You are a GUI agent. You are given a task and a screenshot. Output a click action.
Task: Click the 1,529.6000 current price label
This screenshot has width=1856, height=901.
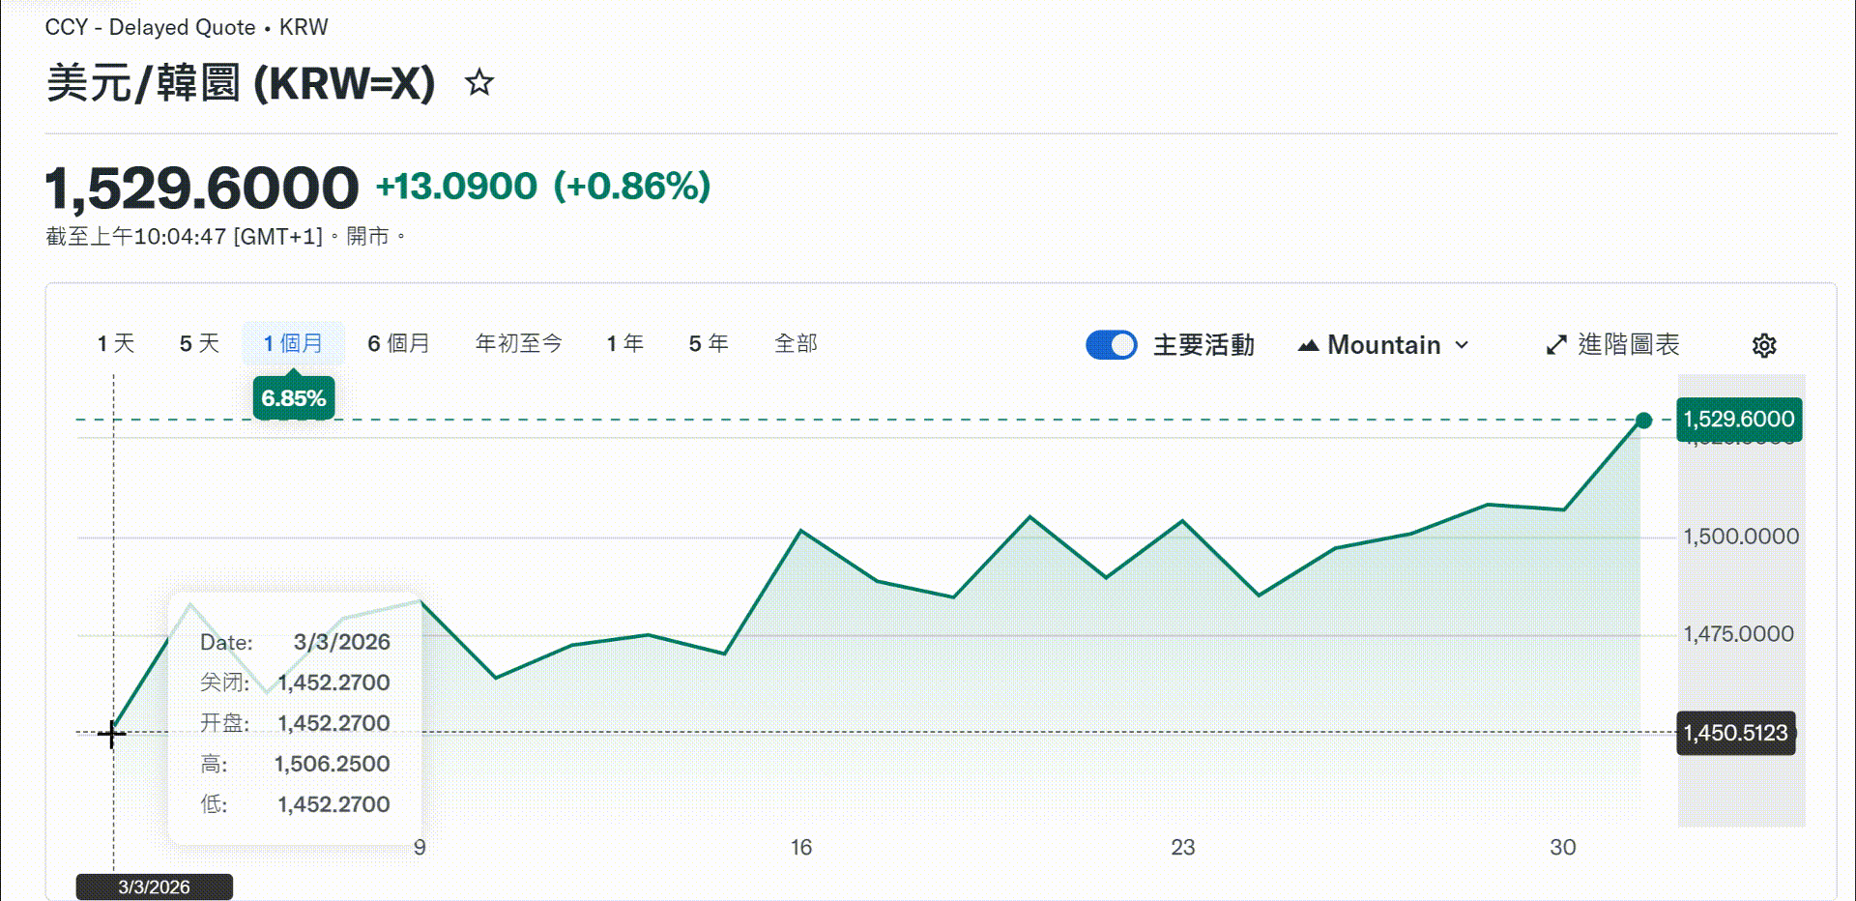tap(1738, 420)
